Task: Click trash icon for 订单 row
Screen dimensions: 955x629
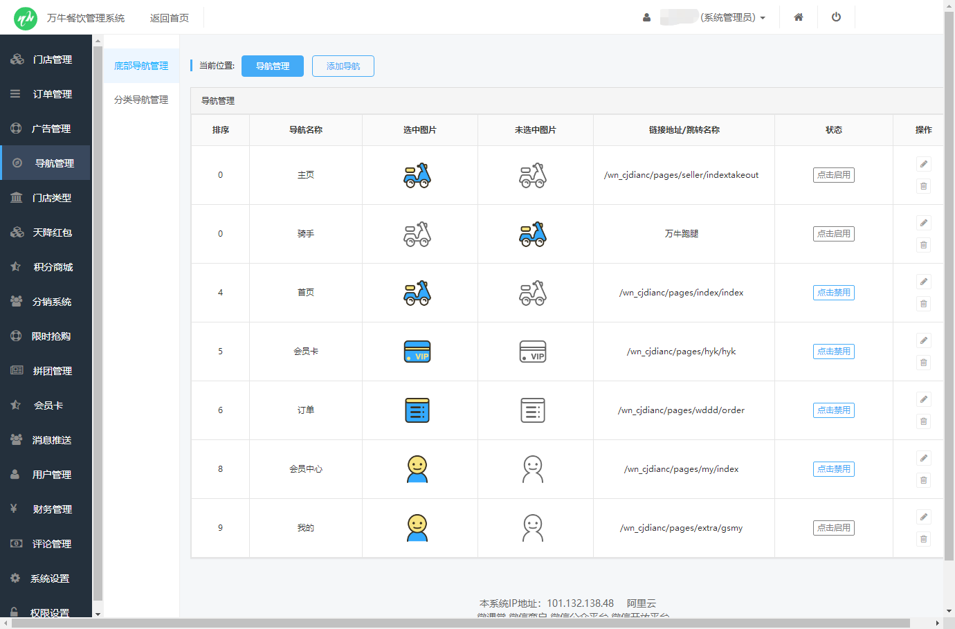Action: tap(923, 421)
